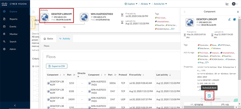Click the Admin gear icon in the sidebar
Viewport: 241px width, 109px height.
tap(4, 49)
